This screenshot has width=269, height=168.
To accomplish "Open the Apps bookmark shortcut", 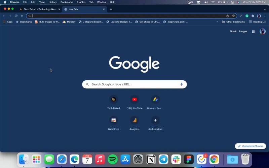I will 8,22.
